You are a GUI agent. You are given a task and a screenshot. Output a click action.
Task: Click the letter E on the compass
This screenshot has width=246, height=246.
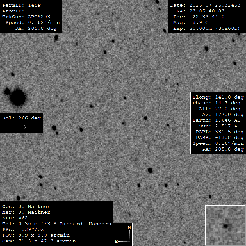click(x=116, y=241)
